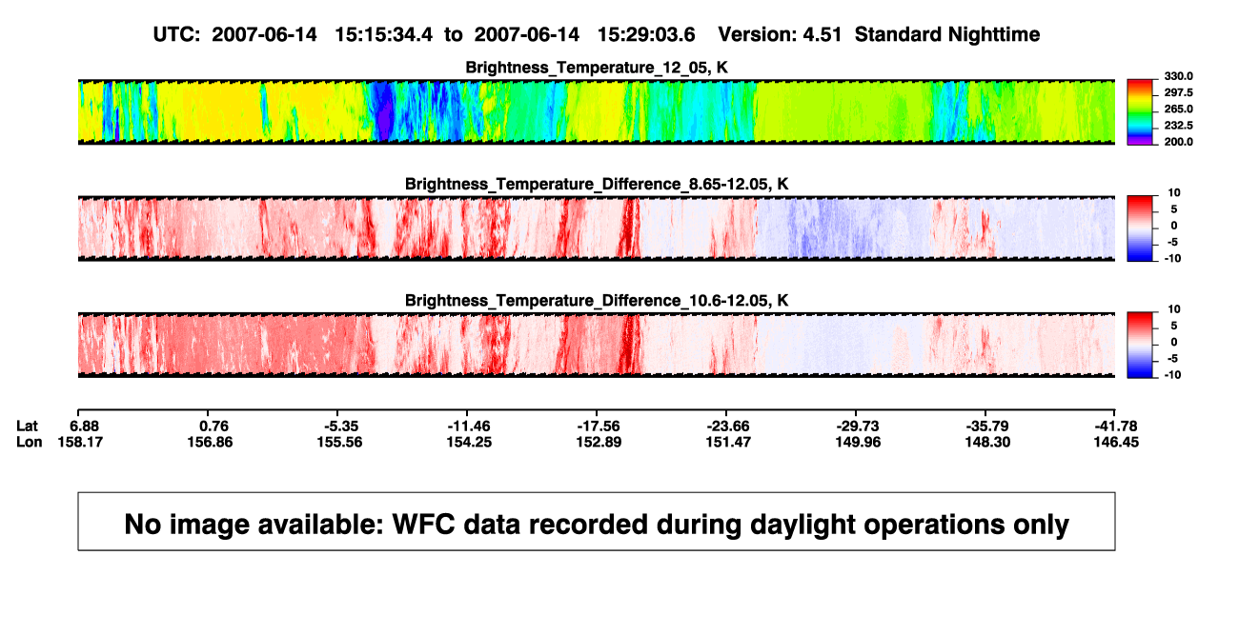
Task: Click latitude value 6.88
Action: 84,426
